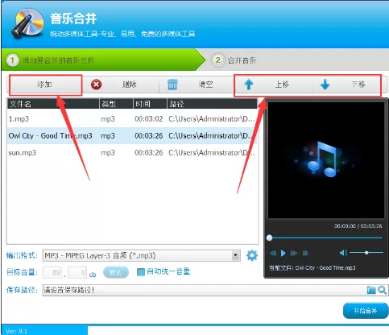
Task: Click the next track forward icon
Action: [x=294, y=253]
